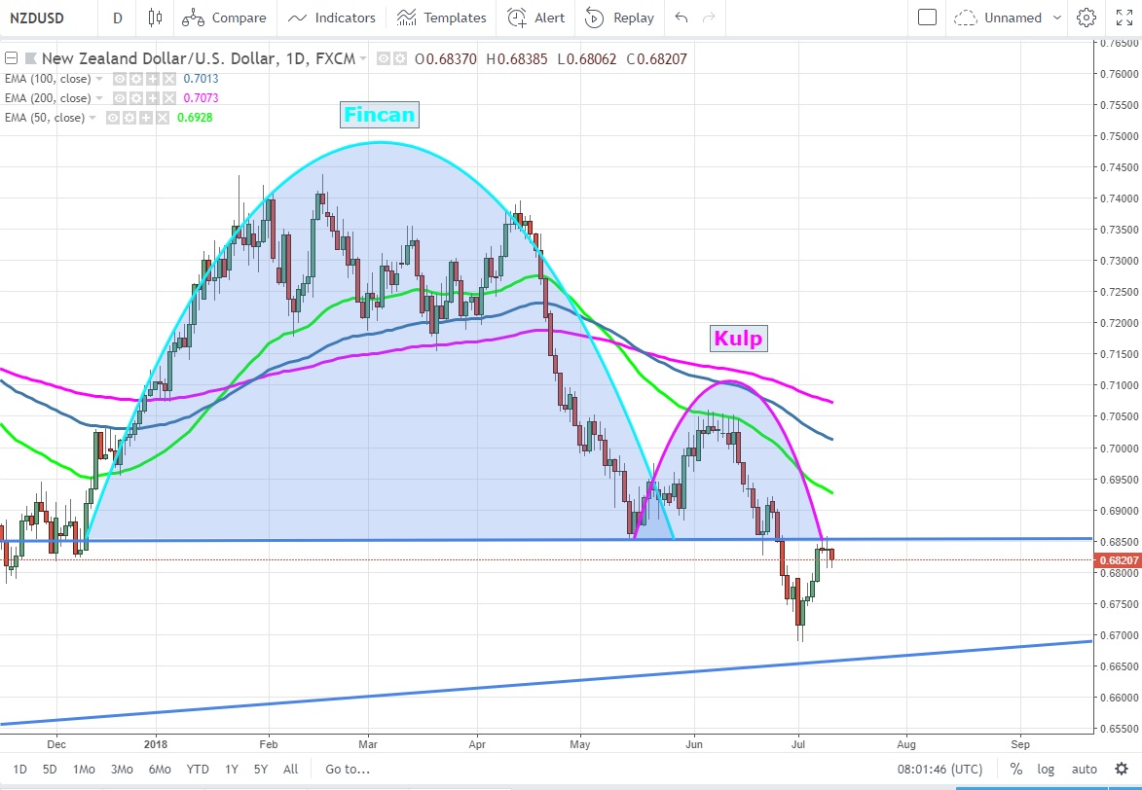The image size is (1142, 790).
Task: Select the layout square icon
Action: click(x=927, y=18)
